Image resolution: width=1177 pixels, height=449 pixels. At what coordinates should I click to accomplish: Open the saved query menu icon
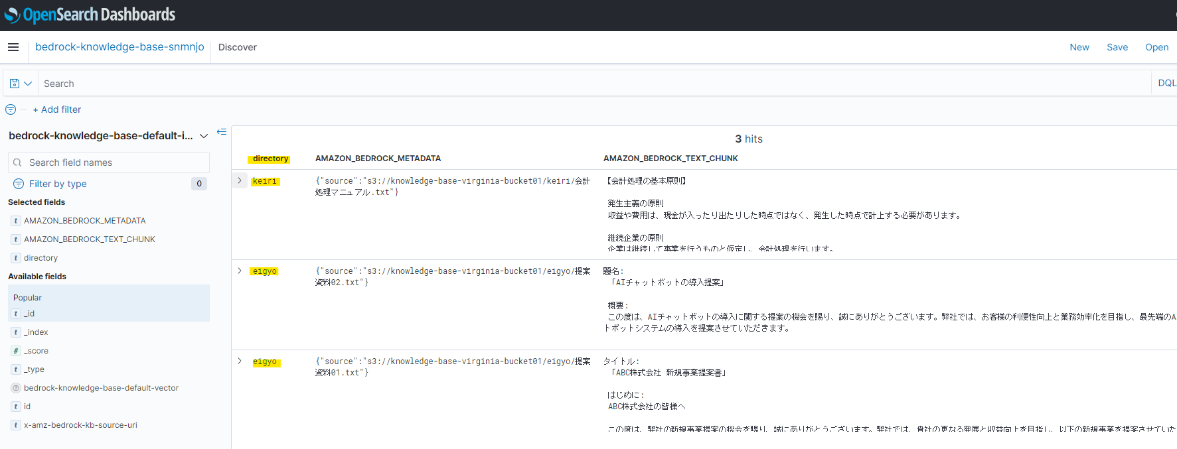click(15, 84)
